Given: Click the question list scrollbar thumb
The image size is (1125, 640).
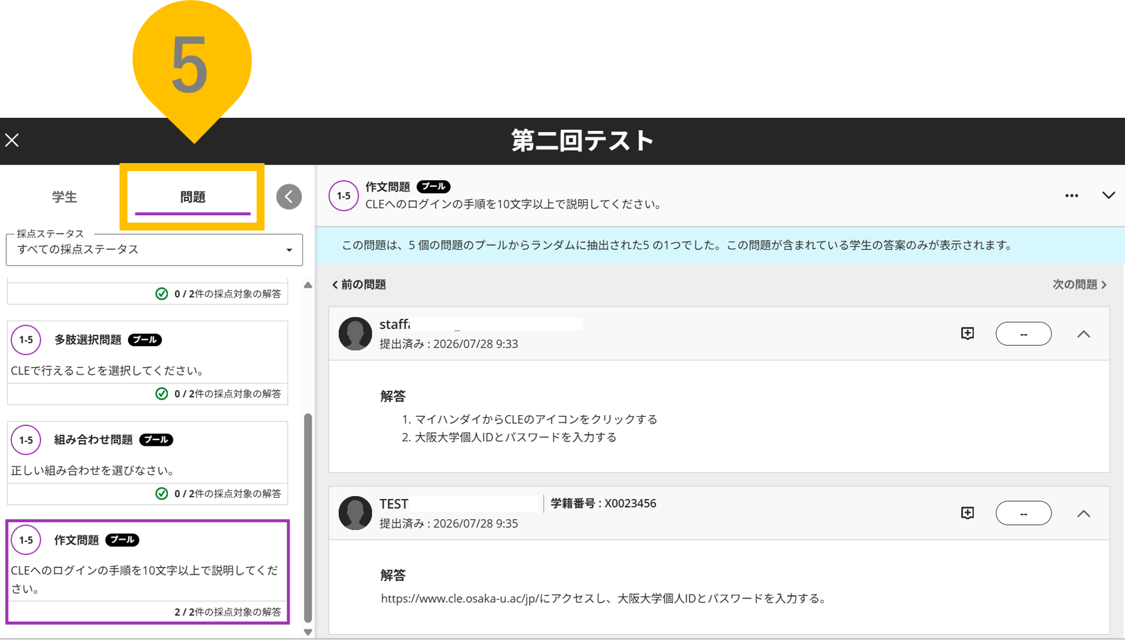Looking at the screenshot, I should click(x=308, y=518).
